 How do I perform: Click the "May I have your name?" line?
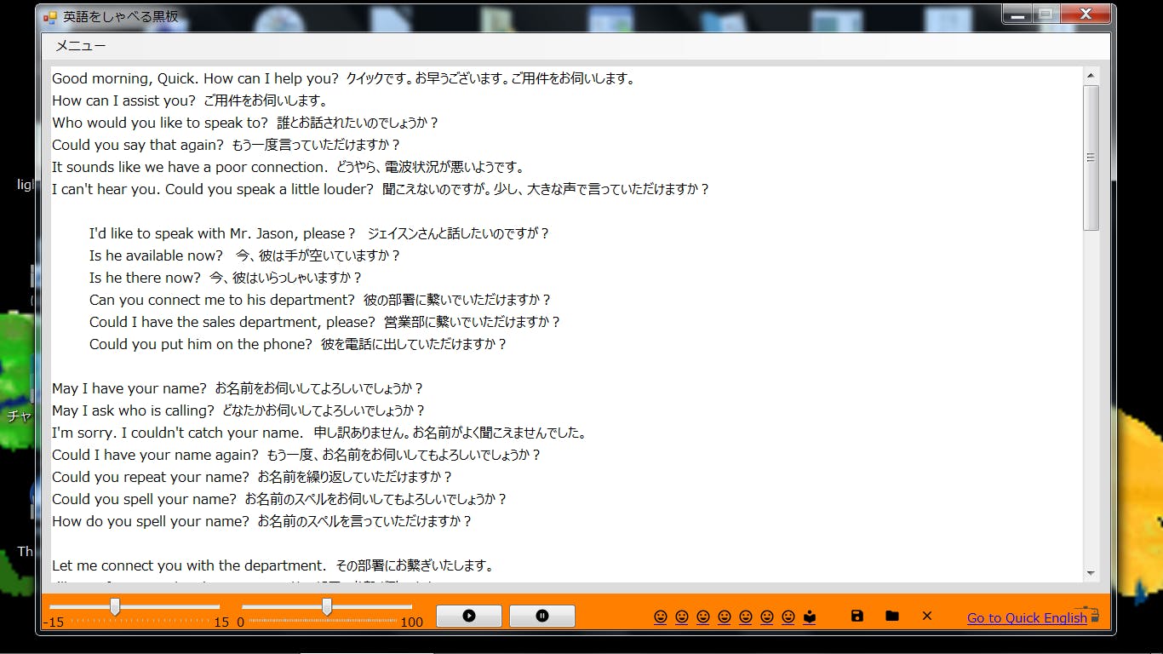[129, 388]
